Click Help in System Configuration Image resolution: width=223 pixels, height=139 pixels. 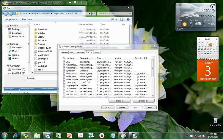point(150,108)
